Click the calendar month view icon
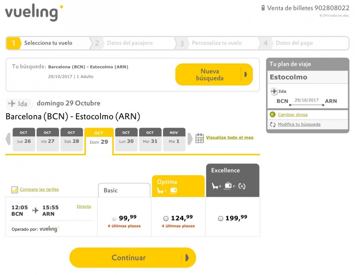This screenshot has height=275, width=355. point(200,138)
